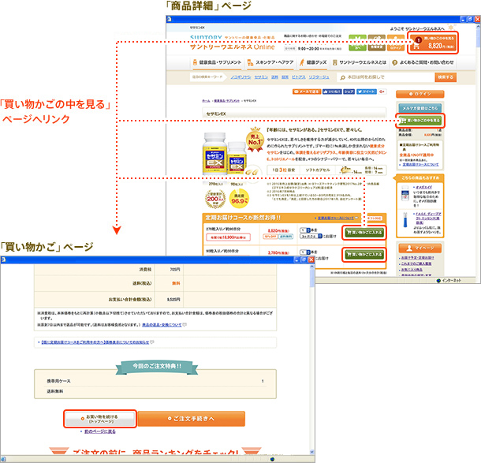This screenshot has width=481, height=463.
Task: Click the Twitter ツイート button
Action: 367,91
